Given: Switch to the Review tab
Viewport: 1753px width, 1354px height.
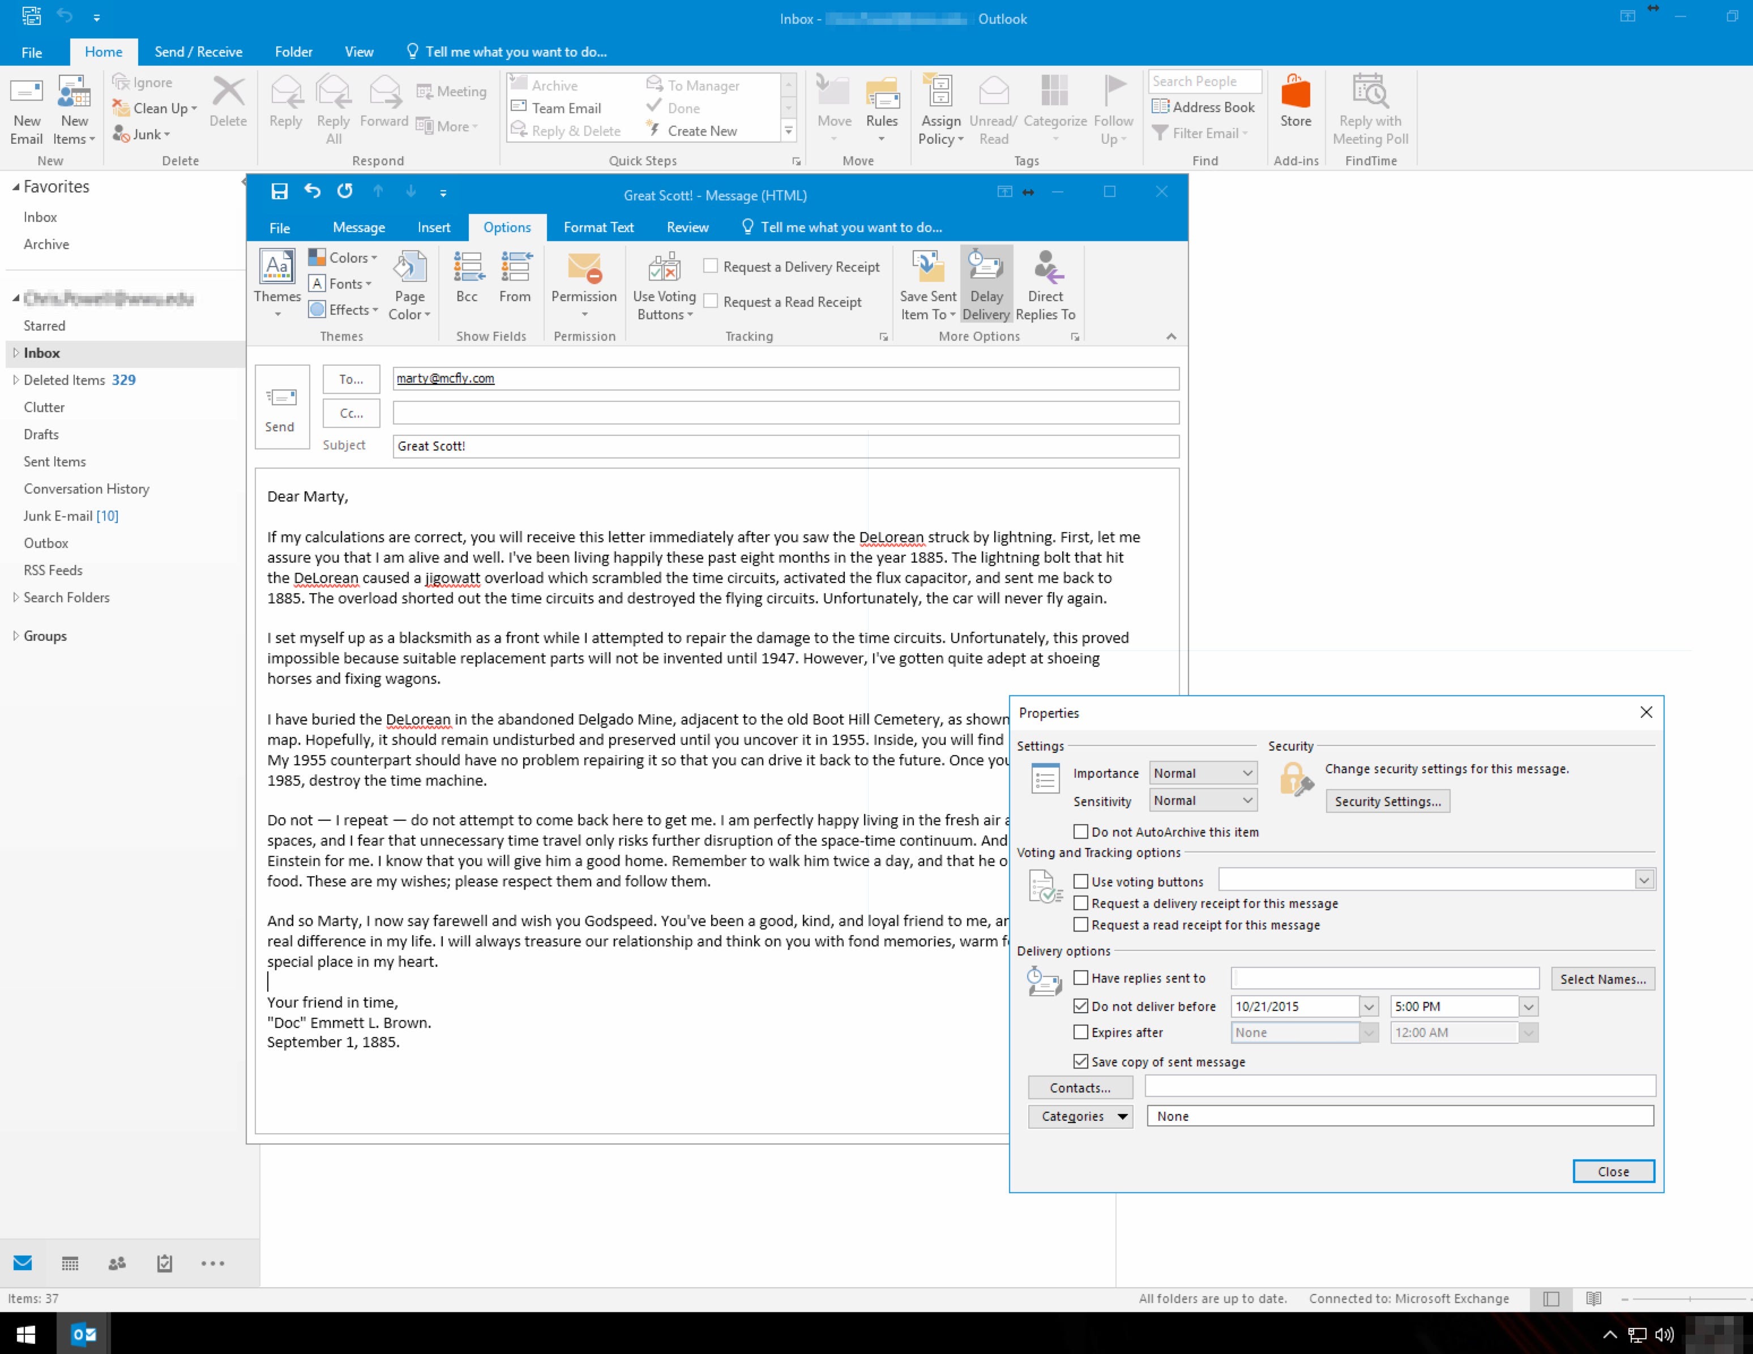Looking at the screenshot, I should (687, 227).
